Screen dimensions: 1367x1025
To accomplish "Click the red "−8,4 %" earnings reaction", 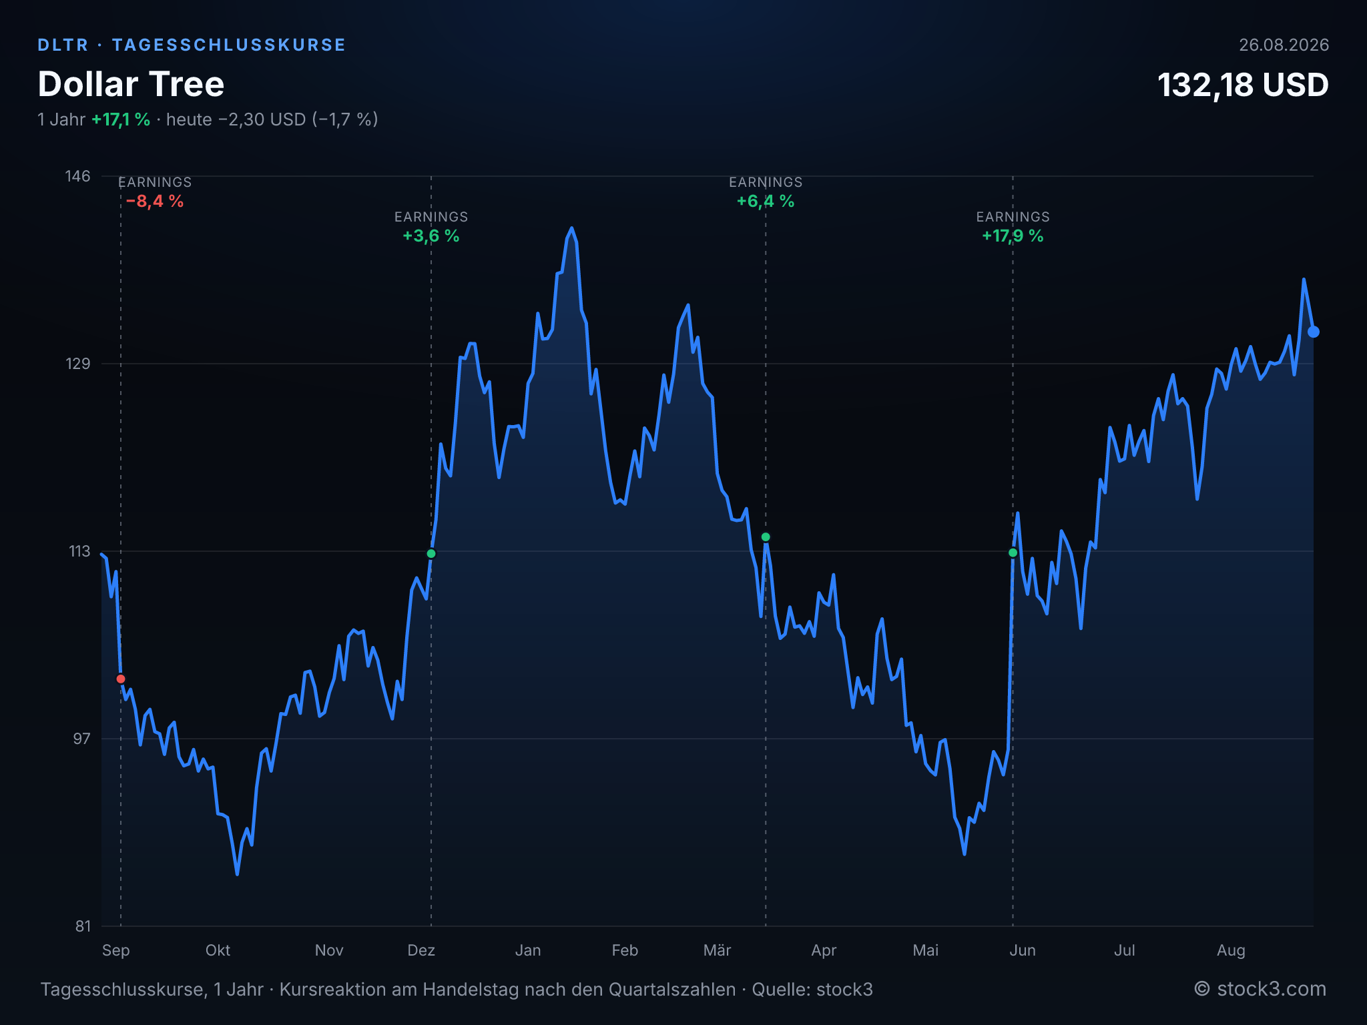I will pyautogui.click(x=155, y=201).
